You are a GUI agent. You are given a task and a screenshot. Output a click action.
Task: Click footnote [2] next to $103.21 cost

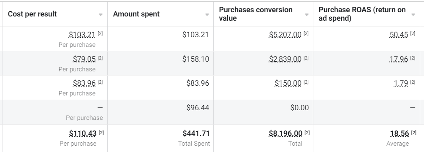click(101, 33)
